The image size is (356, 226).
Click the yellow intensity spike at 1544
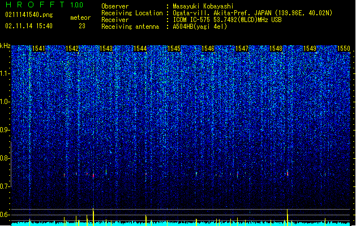tap(146, 220)
